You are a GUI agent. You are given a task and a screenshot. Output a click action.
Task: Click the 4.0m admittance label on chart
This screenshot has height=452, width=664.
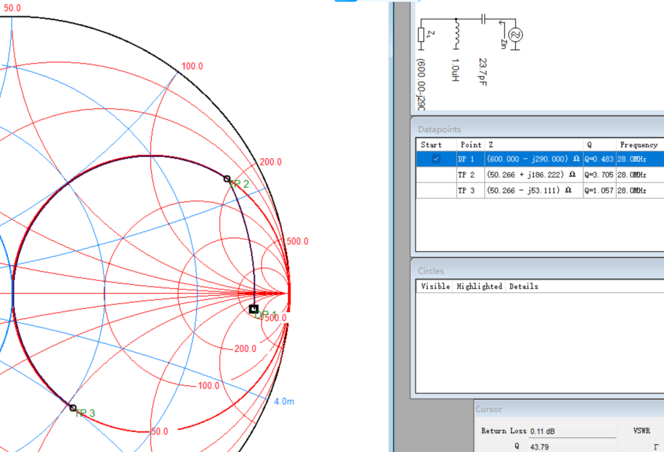(284, 401)
